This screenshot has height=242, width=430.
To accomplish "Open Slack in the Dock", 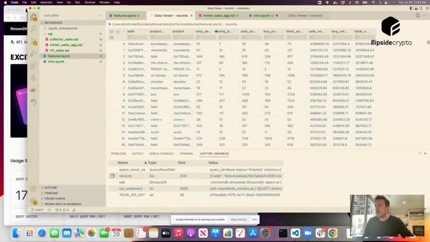I will click(x=320, y=233).
